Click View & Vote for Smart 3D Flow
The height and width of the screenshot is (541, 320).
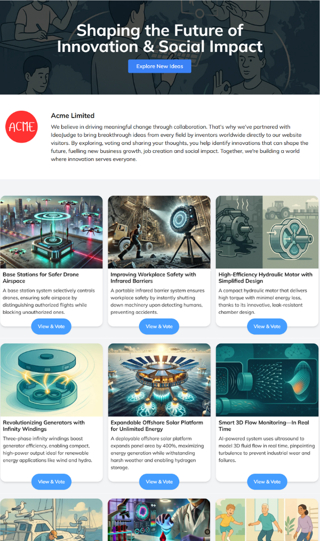267,482
